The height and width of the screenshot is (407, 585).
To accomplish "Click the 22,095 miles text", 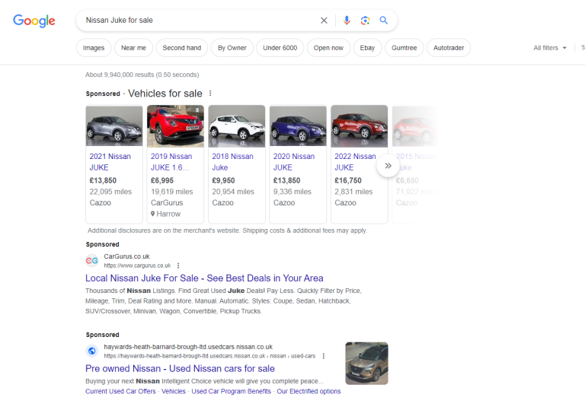I will click(110, 192).
